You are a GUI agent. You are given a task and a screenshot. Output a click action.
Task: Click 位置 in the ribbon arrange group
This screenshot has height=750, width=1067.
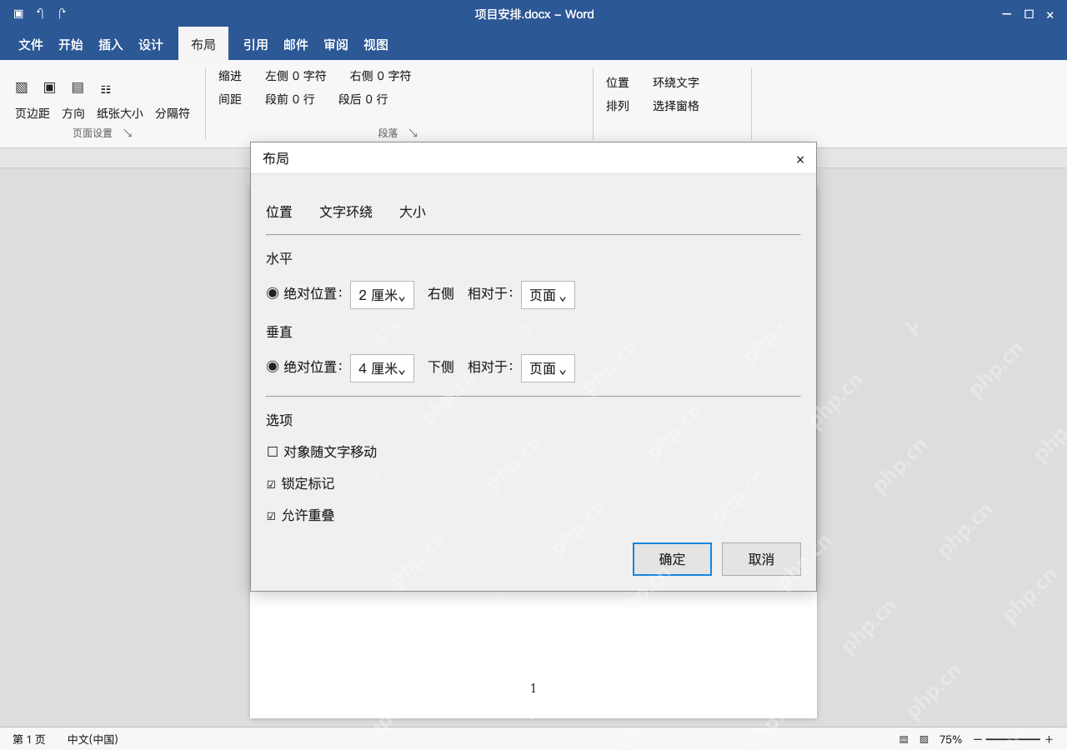point(618,82)
